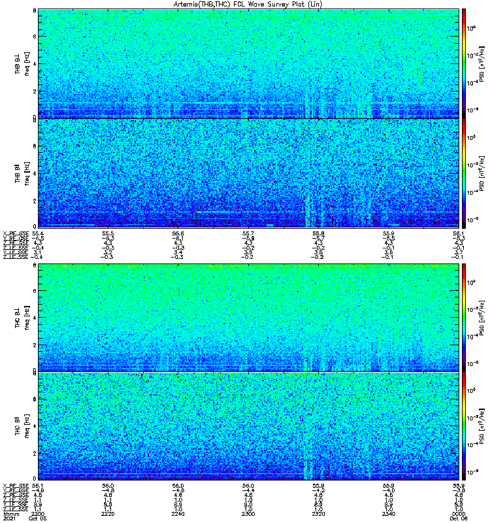490x523 pixels.
Task: Click the THB B-perpendicular freq axis label
Action: [27, 63]
